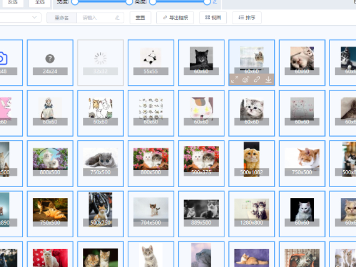
Task: Focus the rename text input field
Action: point(100,18)
